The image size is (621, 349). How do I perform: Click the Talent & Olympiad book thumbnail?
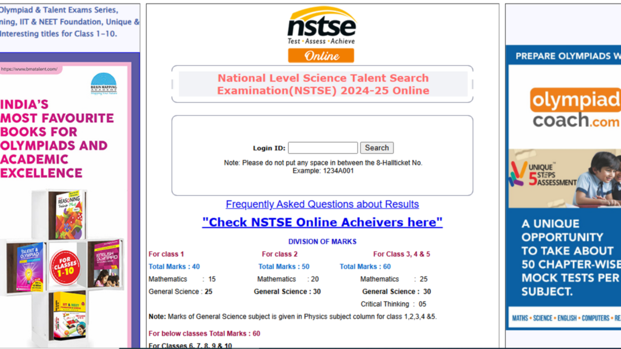point(30,267)
